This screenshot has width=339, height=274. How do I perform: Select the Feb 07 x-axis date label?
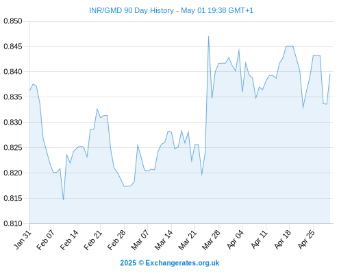[45, 240]
